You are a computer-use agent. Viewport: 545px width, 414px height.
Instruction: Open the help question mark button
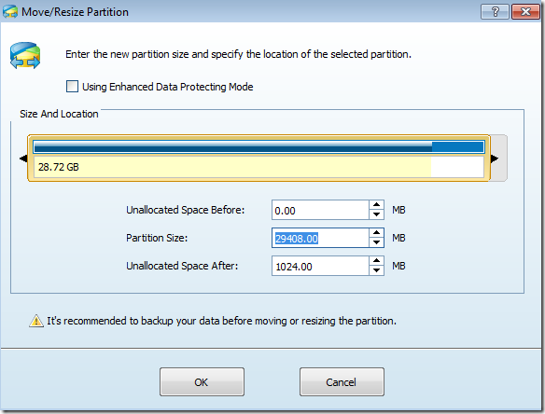495,12
